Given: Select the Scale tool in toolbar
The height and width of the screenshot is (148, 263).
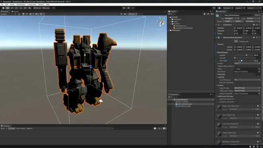Looking at the screenshot, I should 16,8.
